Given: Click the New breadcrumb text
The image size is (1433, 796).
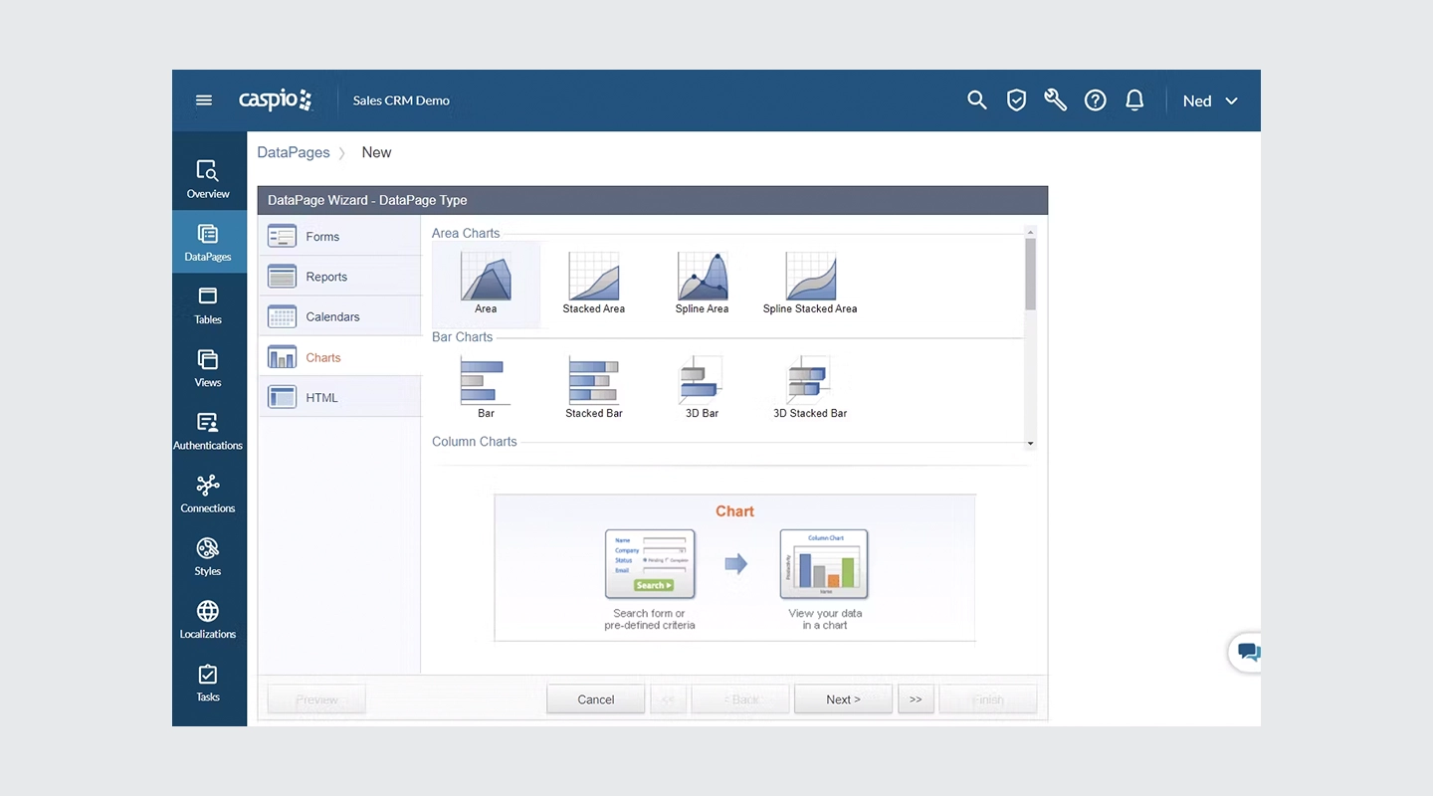Looking at the screenshot, I should point(376,152).
